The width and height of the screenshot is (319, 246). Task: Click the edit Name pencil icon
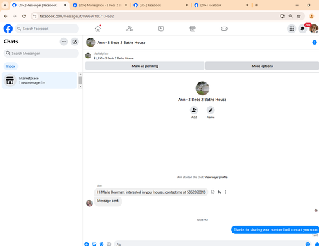pyautogui.click(x=211, y=110)
